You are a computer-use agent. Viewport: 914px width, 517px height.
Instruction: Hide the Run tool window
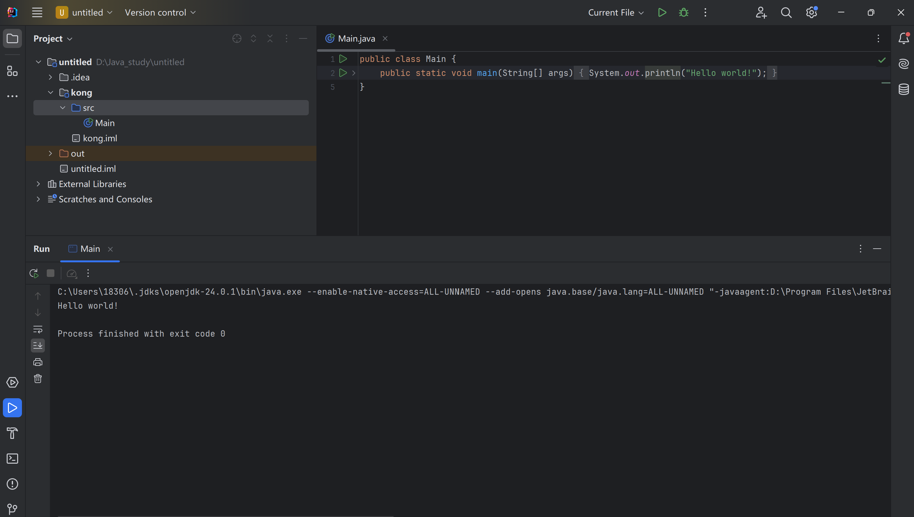click(877, 249)
